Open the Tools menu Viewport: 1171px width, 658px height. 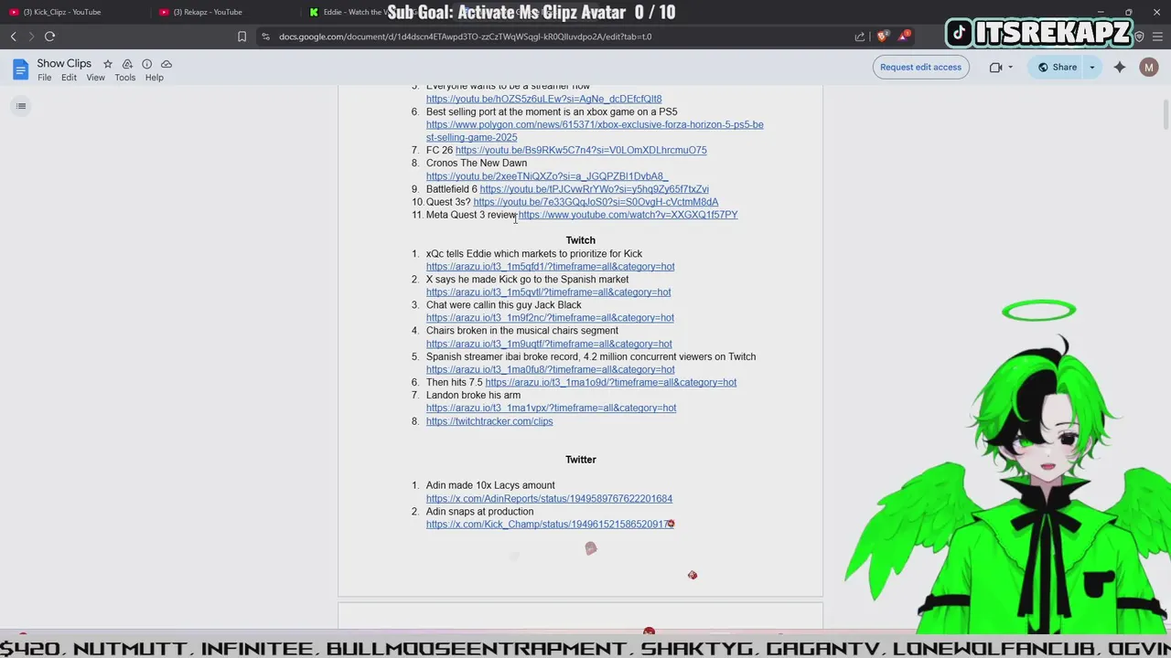(x=125, y=78)
